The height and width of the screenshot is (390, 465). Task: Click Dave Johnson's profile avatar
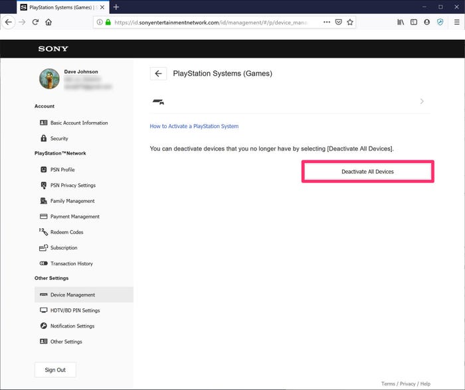tap(49, 79)
